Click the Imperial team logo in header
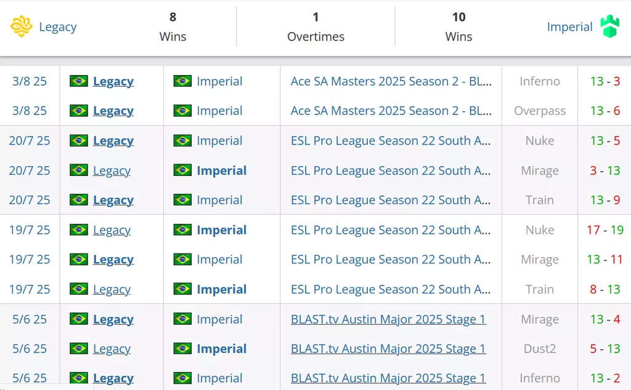Image resolution: width=631 pixels, height=390 pixels. (x=609, y=26)
